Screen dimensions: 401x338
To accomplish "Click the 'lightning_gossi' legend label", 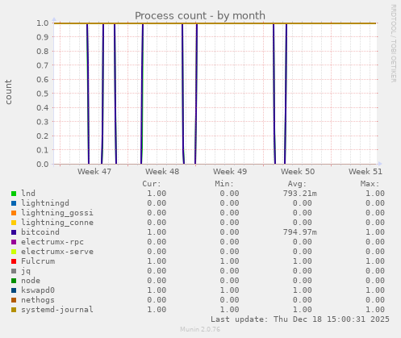I will 57,213.
